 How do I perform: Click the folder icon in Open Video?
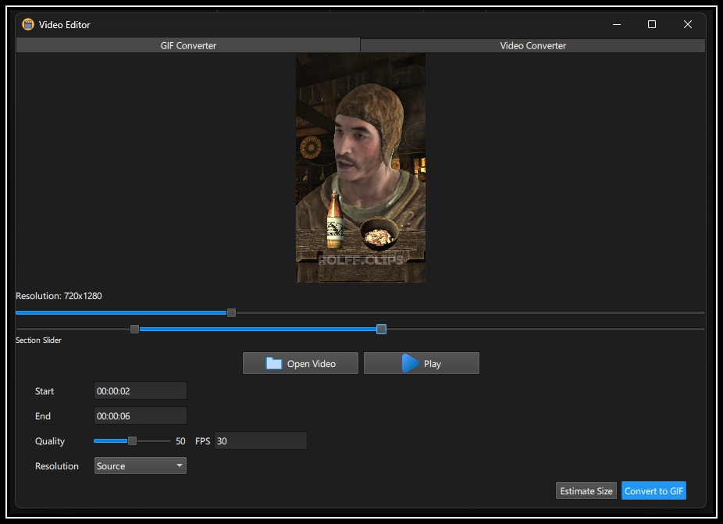click(274, 363)
